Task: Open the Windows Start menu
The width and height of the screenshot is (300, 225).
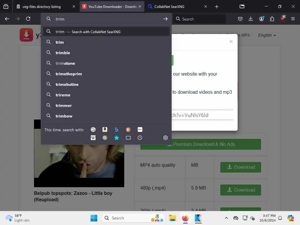Action: [94, 218]
